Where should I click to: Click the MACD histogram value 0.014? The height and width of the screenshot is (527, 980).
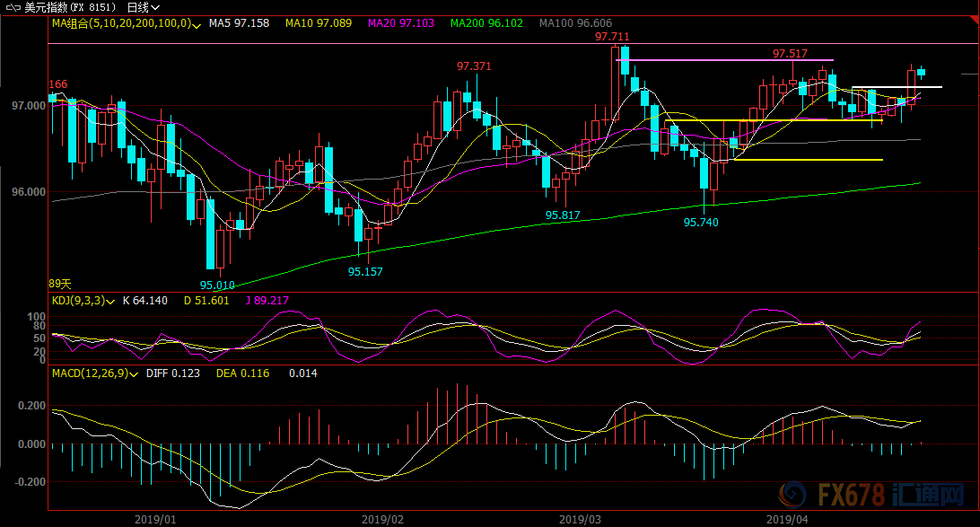point(302,373)
